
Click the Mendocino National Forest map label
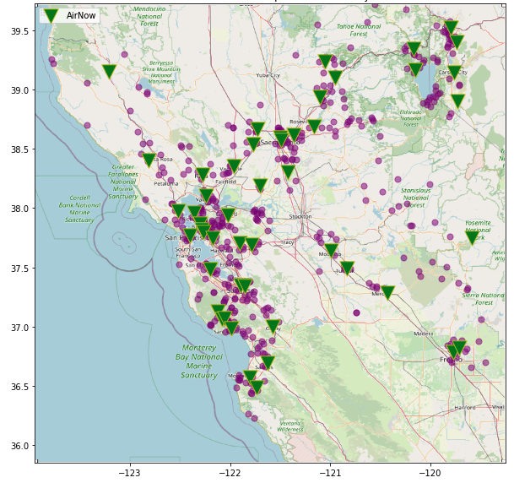click(149, 16)
